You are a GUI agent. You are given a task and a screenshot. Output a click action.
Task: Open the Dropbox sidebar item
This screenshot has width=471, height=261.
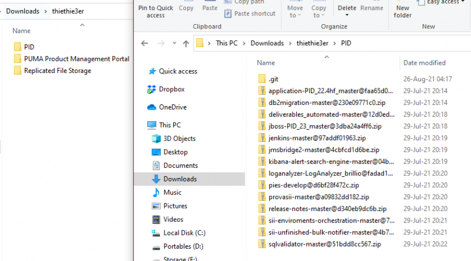(x=171, y=89)
